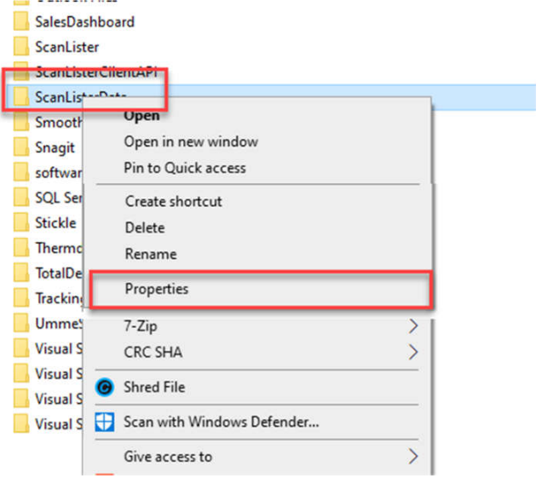This screenshot has width=542, height=478.
Task: Click the ScanListerData folder icon
Action: [21, 97]
